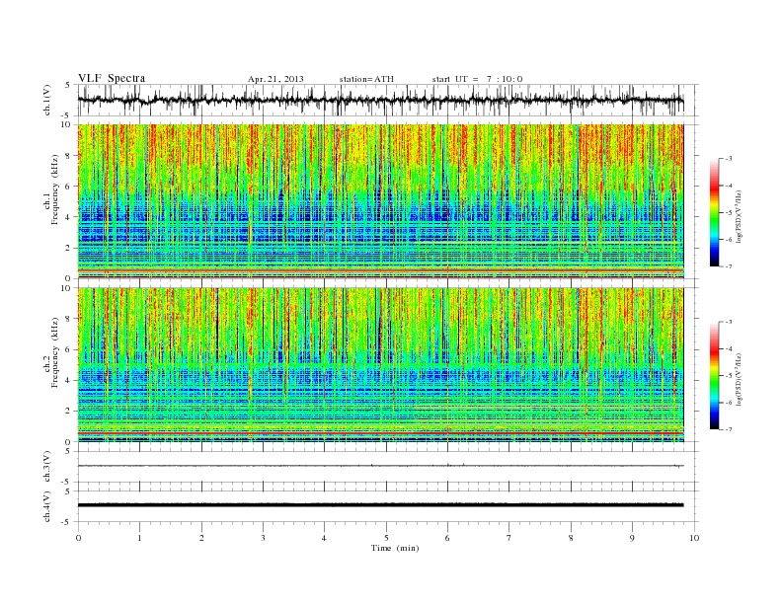
Task: Click the "station=ATH" header label
Action: (366, 79)
